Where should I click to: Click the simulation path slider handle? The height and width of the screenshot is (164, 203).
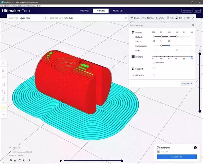(x=122, y=161)
